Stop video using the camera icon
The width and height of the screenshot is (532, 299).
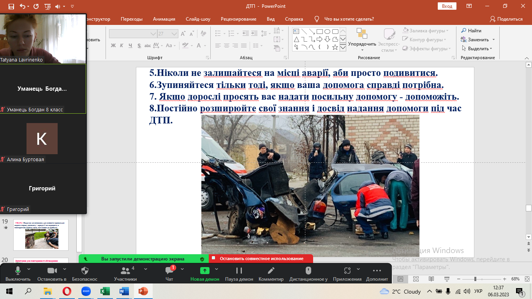[x=52, y=271]
